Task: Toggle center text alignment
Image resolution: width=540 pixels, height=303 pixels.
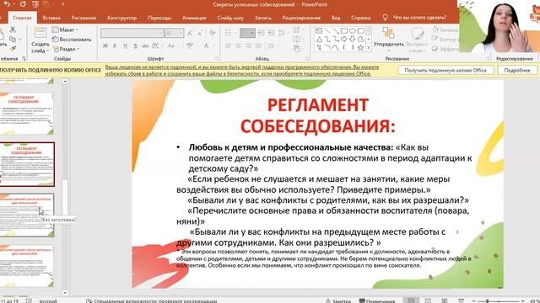Action: click(x=238, y=45)
